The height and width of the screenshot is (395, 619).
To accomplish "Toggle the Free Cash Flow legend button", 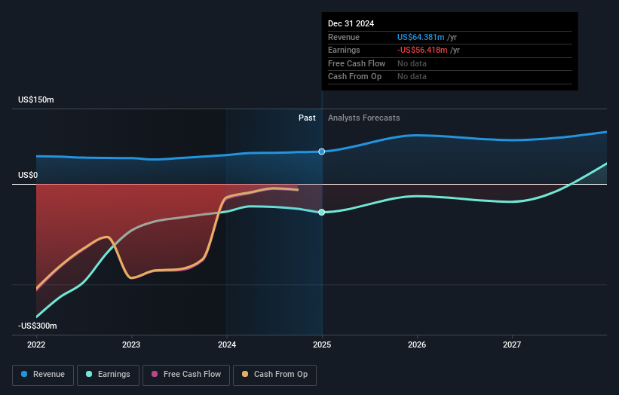I will [x=186, y=375].
